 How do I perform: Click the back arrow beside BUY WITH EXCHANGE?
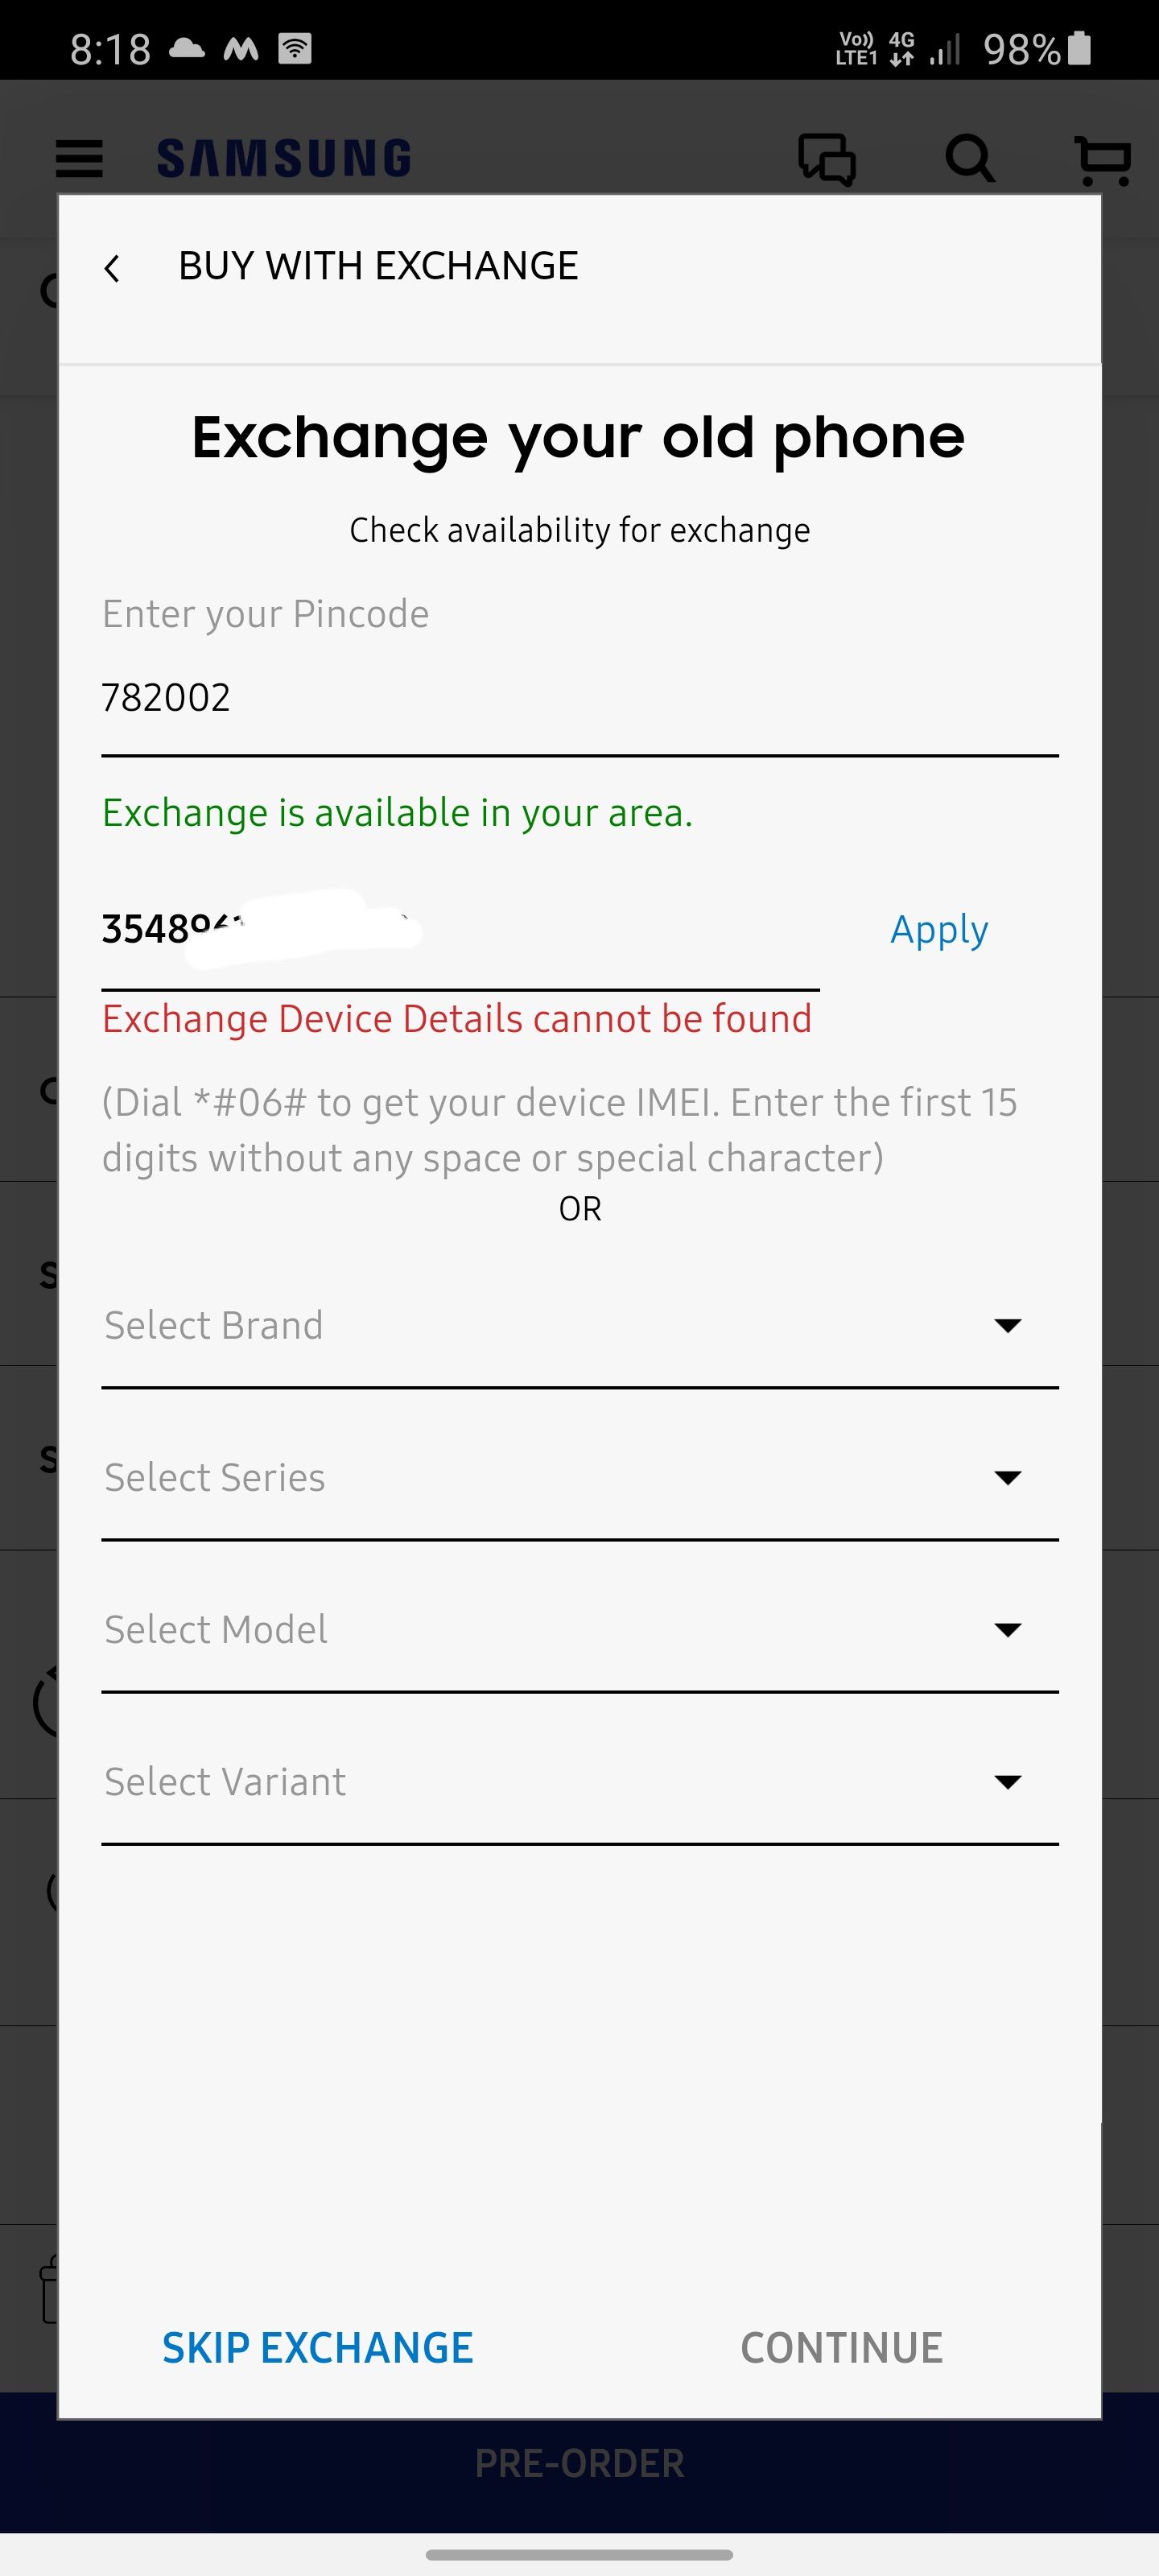pos(113,266)
